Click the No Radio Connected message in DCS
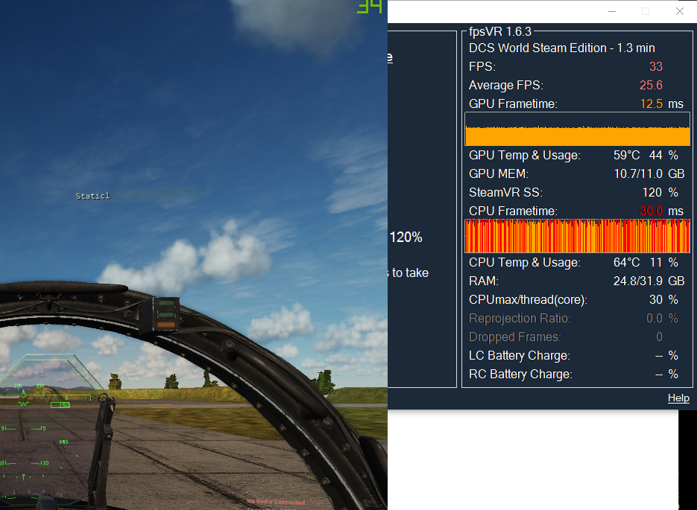This screenshot has width=697, height=510. coord(276,502)
